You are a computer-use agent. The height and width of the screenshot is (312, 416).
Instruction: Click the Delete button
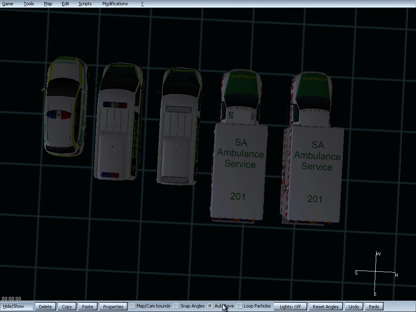click(45, 306)
